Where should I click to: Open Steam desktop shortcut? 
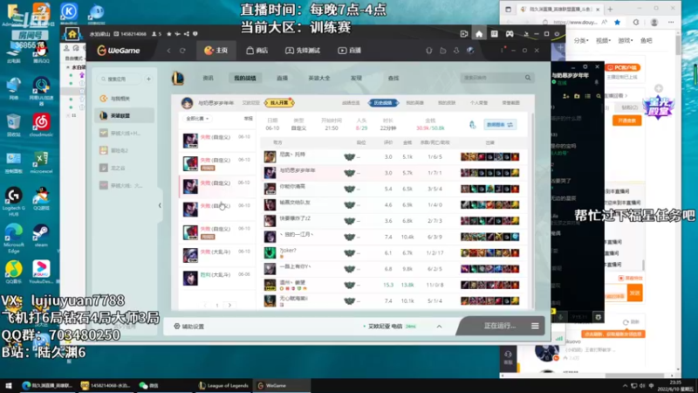[41, 235]
